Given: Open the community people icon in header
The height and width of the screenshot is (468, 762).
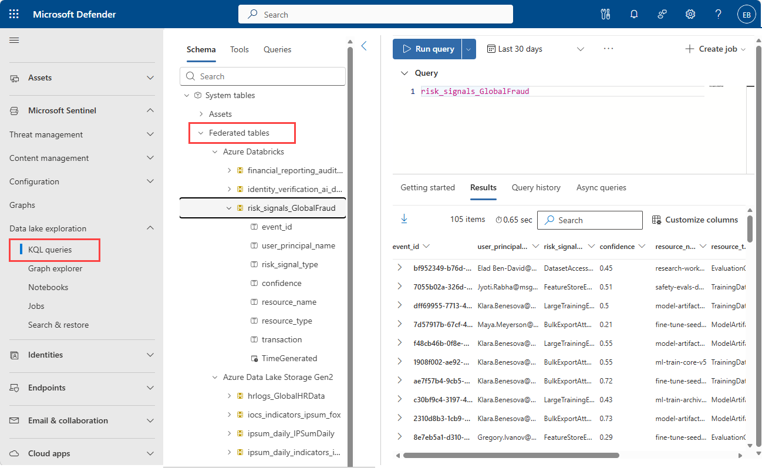Looking at the screenshot, I should (662, 14).
